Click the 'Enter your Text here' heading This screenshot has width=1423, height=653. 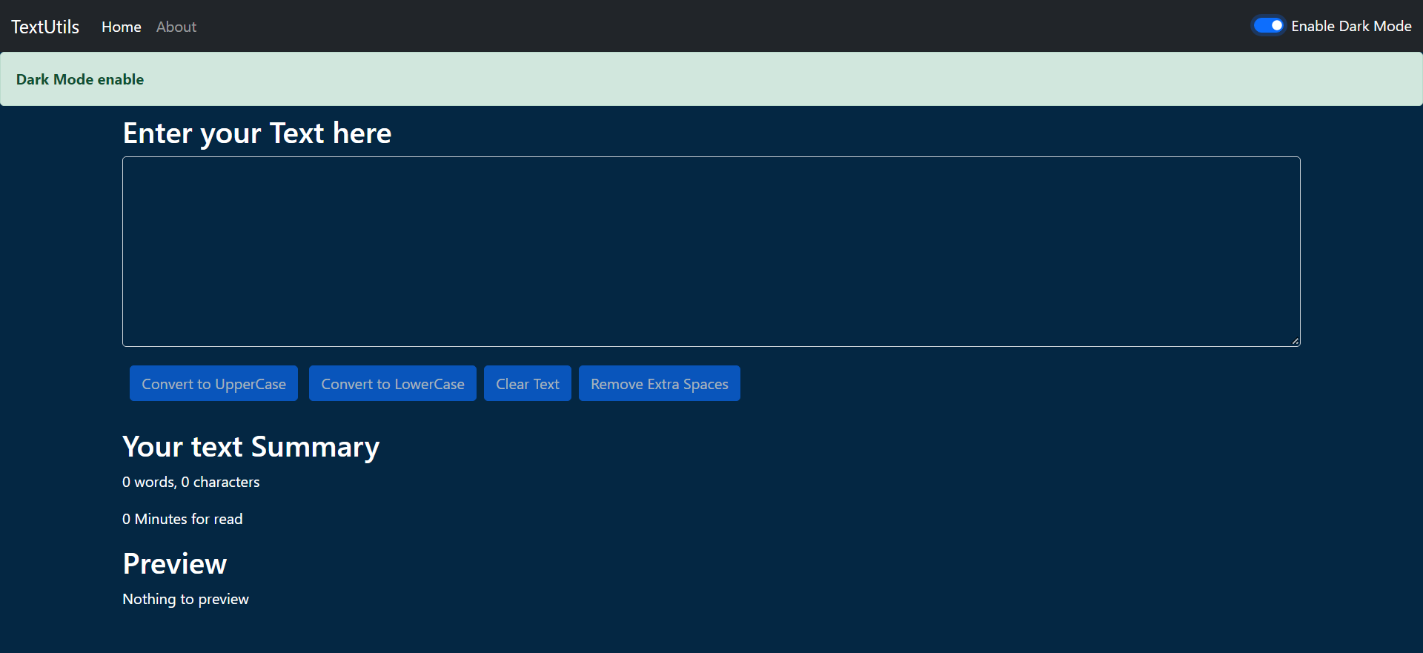(257, 133)
